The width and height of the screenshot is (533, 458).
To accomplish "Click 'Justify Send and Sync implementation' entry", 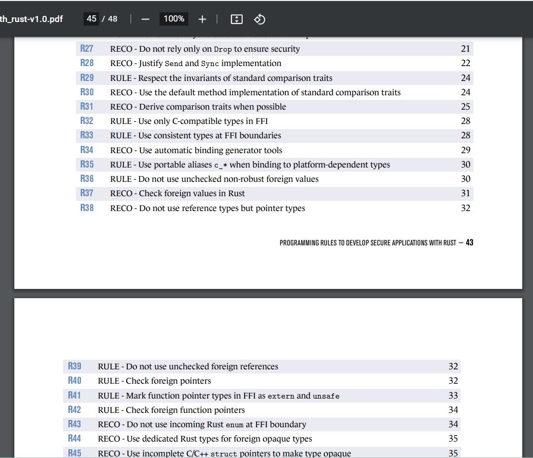I will [x=196, y=64].
